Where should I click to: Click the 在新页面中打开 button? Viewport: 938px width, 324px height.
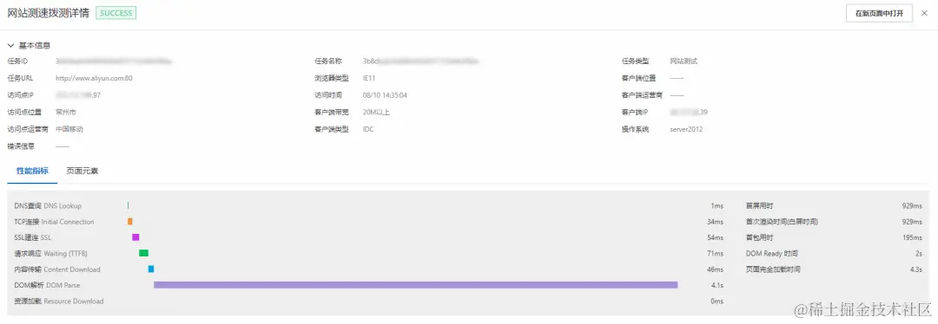coord(879,13)
